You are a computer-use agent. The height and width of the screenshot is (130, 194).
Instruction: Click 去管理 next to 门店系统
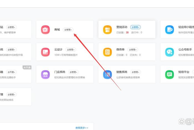tap(73, 72)
